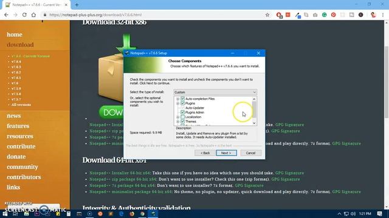Viewport: 389px width, 218px height.
Task: Open Chrome three-dot menu
Action: pyautogui.click(x=383, y=15)
